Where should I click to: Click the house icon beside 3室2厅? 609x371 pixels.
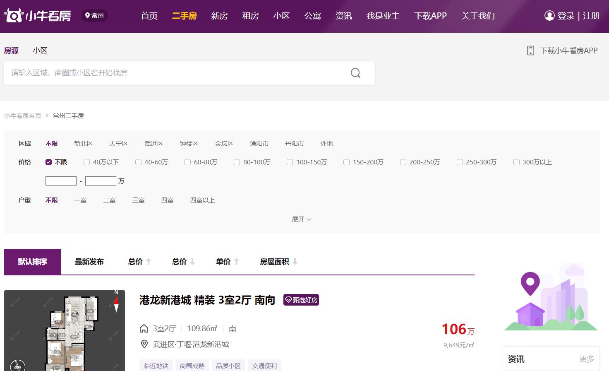pos(144,329)
